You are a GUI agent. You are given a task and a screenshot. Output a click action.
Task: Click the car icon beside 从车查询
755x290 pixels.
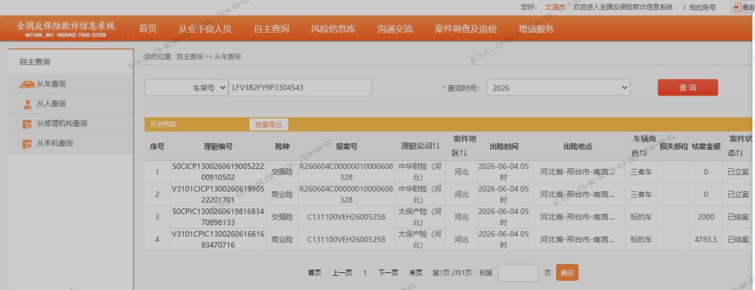(27, 84)
